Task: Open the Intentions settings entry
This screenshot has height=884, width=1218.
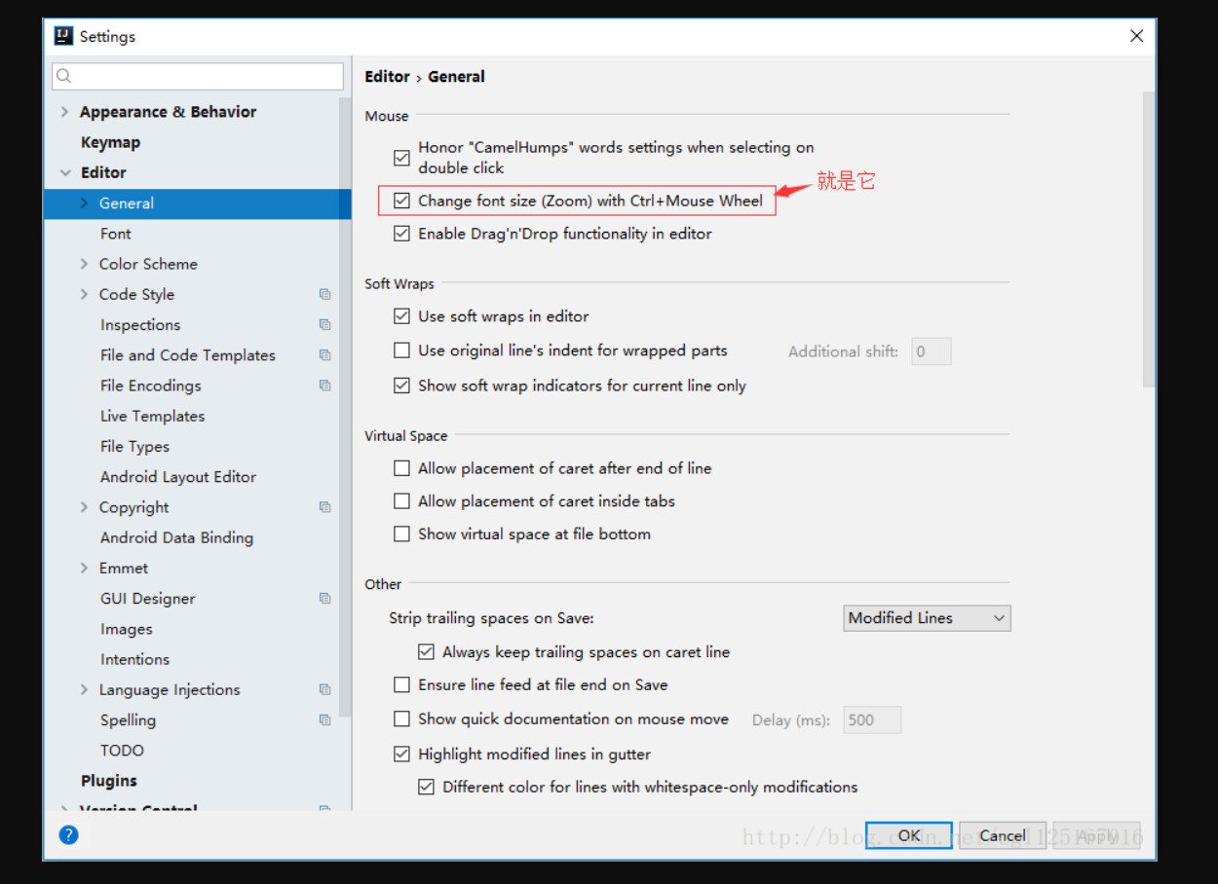Action: click(134, 659)
